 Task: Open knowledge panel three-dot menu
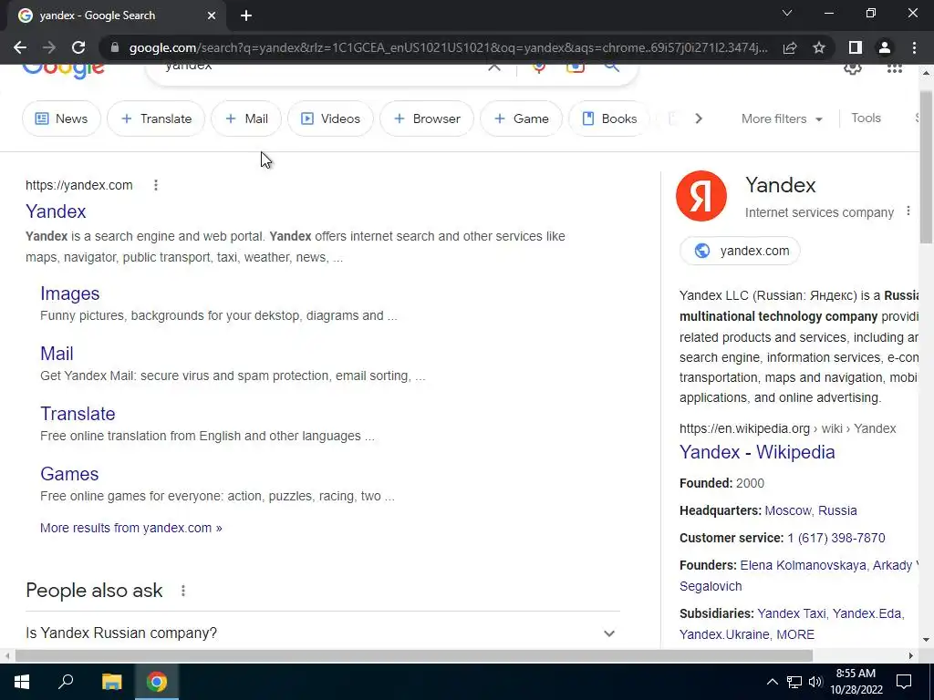click(908, 211)
